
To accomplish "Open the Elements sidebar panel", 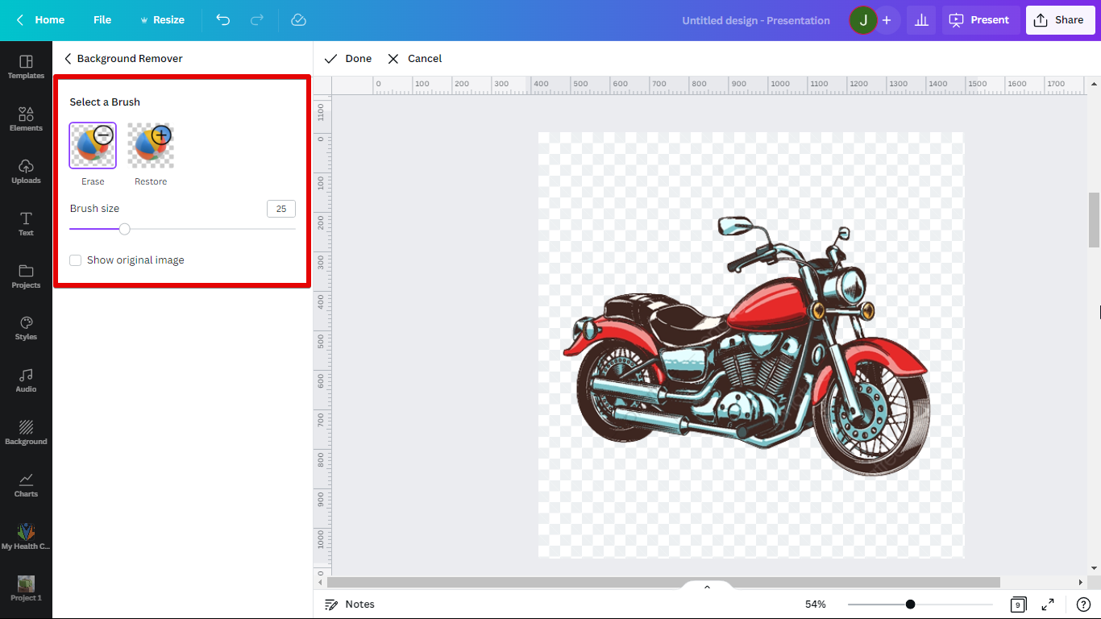I will point(26,119).
